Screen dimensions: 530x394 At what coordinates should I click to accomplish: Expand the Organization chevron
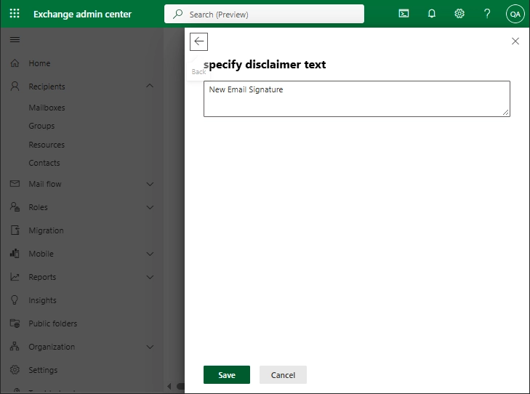pos(150,347)
